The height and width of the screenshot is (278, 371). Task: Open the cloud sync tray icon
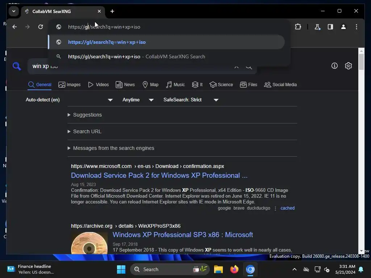coord(306,269)
